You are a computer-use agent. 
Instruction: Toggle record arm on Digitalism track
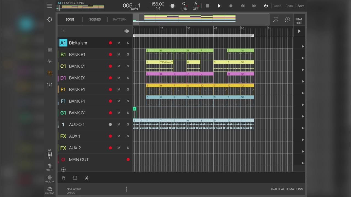click(111, 43)
